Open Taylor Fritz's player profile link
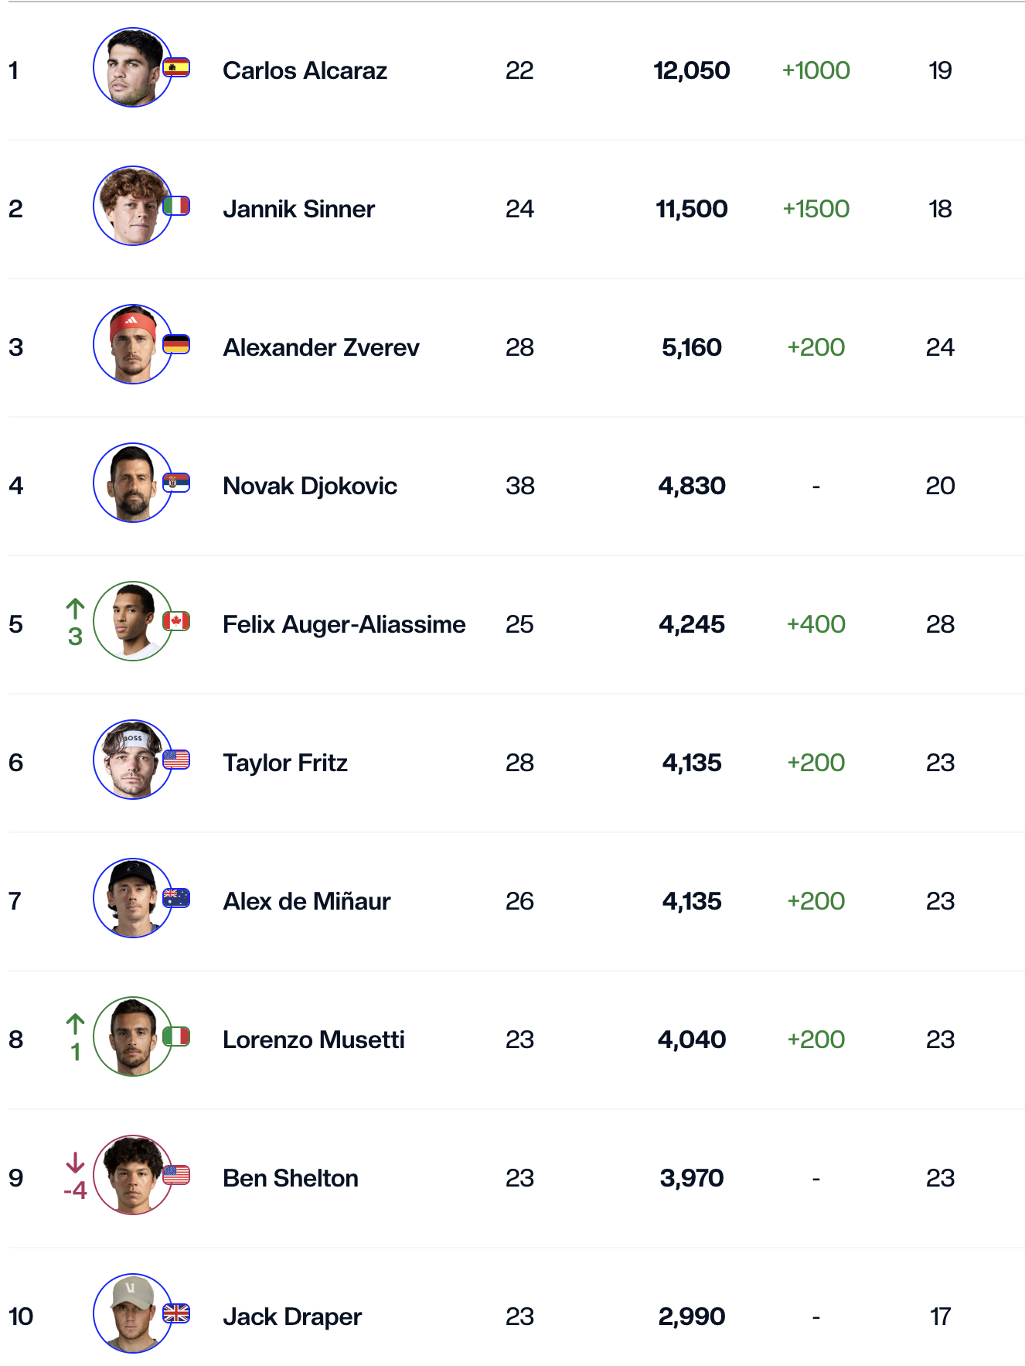Viewport: 1025px width, 1366px height. [284, 763]
